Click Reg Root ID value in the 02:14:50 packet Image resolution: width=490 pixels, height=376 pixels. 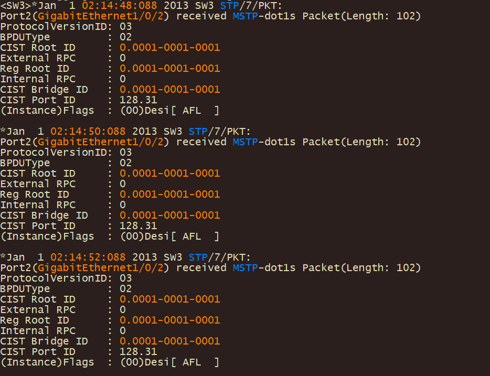tap(169, 195)
